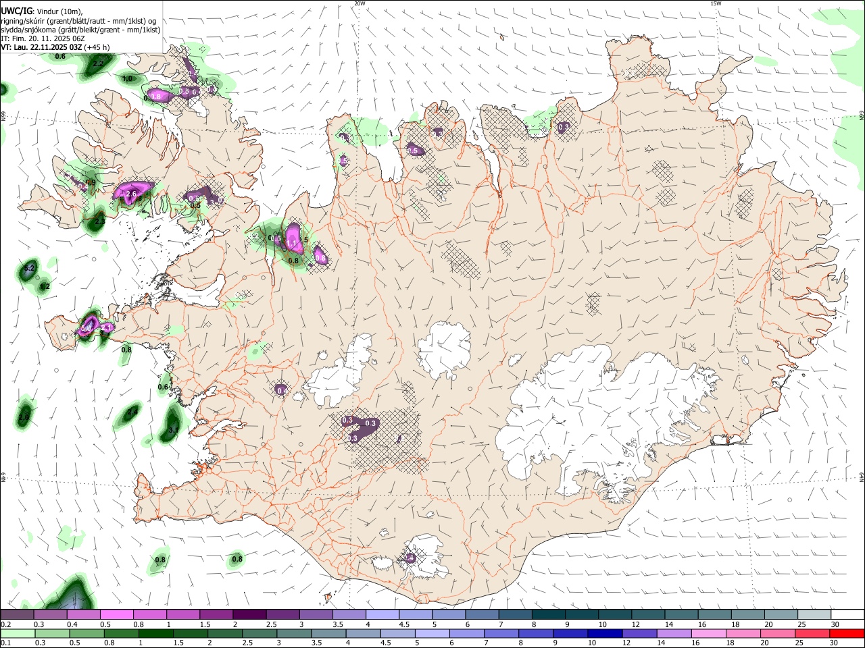Image resolution: width=865 pixels, height=648 pixels.
Task: Click the '2.3' precipitation value on map
Action: point(99,221)
